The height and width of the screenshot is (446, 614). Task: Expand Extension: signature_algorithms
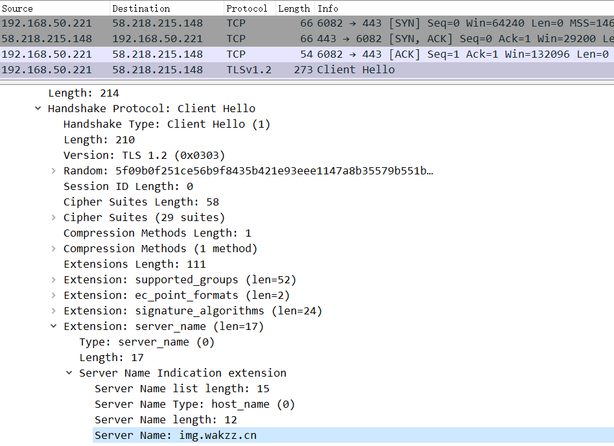point(54,311)
